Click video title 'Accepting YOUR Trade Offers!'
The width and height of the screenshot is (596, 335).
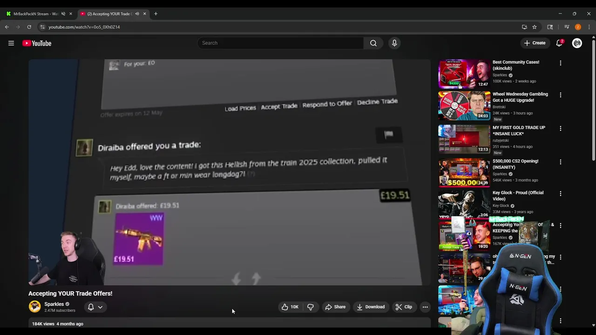coord(70,294)
